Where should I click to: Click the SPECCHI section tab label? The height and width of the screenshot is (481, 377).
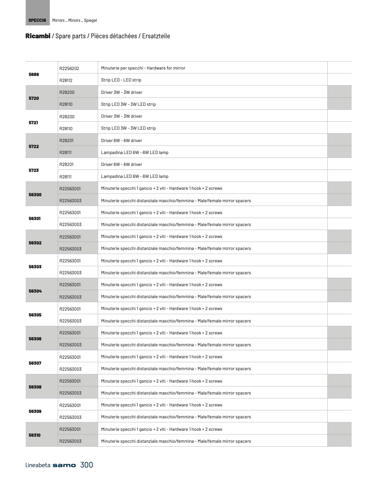point(37,20)
